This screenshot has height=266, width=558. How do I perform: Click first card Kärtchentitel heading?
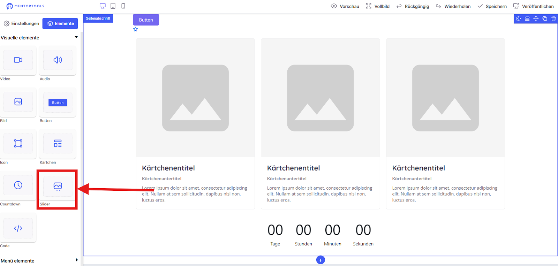coord(168,168)
